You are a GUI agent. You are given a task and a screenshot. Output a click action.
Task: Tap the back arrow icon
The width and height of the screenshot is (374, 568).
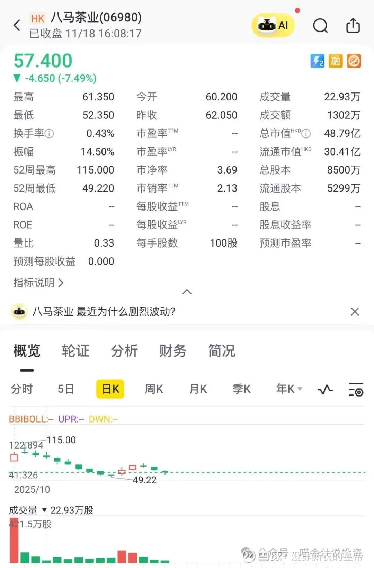[x=17, y=25]
